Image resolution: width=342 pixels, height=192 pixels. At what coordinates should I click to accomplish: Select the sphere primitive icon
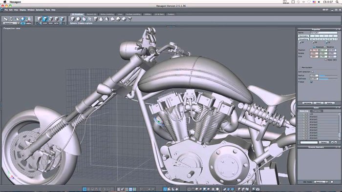[x=78, y=19]
